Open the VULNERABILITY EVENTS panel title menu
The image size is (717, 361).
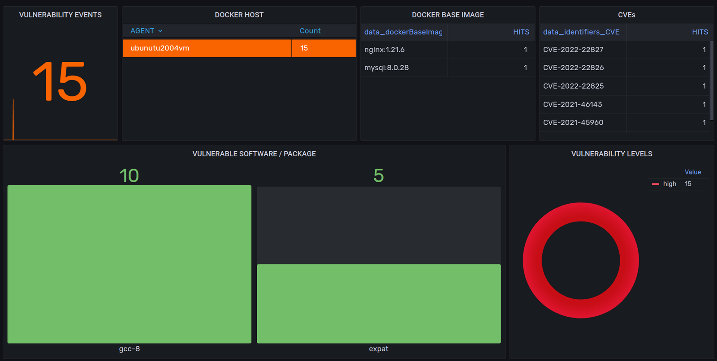click(x=60, y=15)
